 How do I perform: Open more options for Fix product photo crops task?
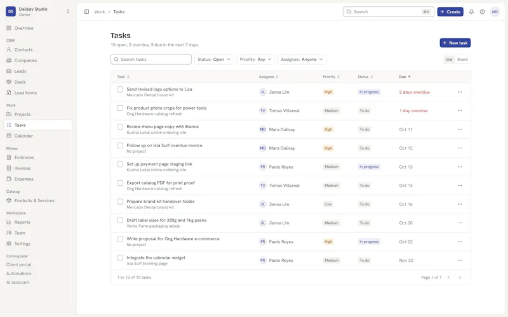(x=460, y=110)
